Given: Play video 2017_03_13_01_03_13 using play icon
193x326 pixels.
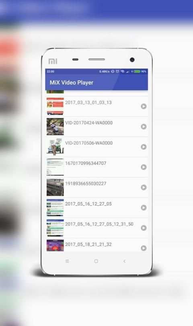Looking at the screenshot, I should coord(144,106).
